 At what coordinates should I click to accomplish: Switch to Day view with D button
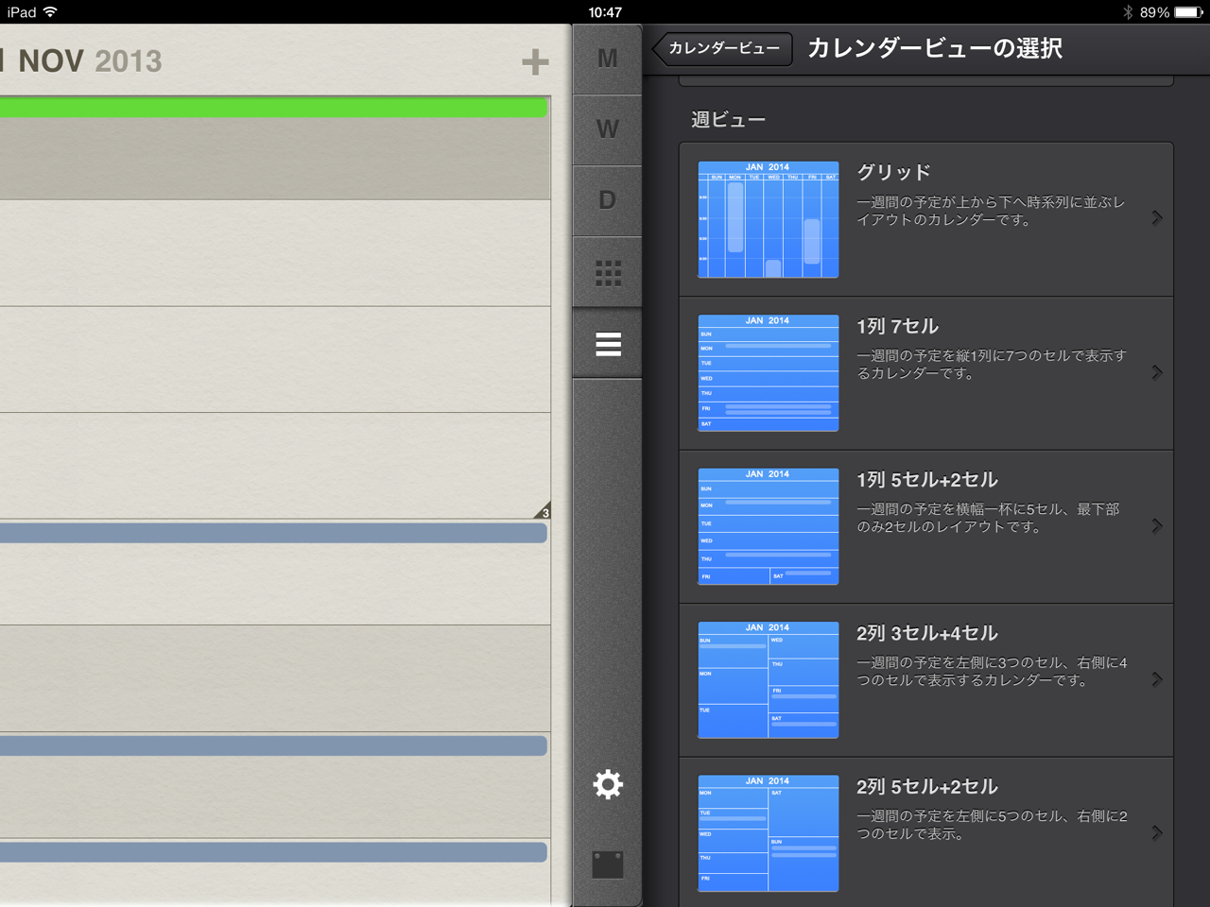click(607, 200)
